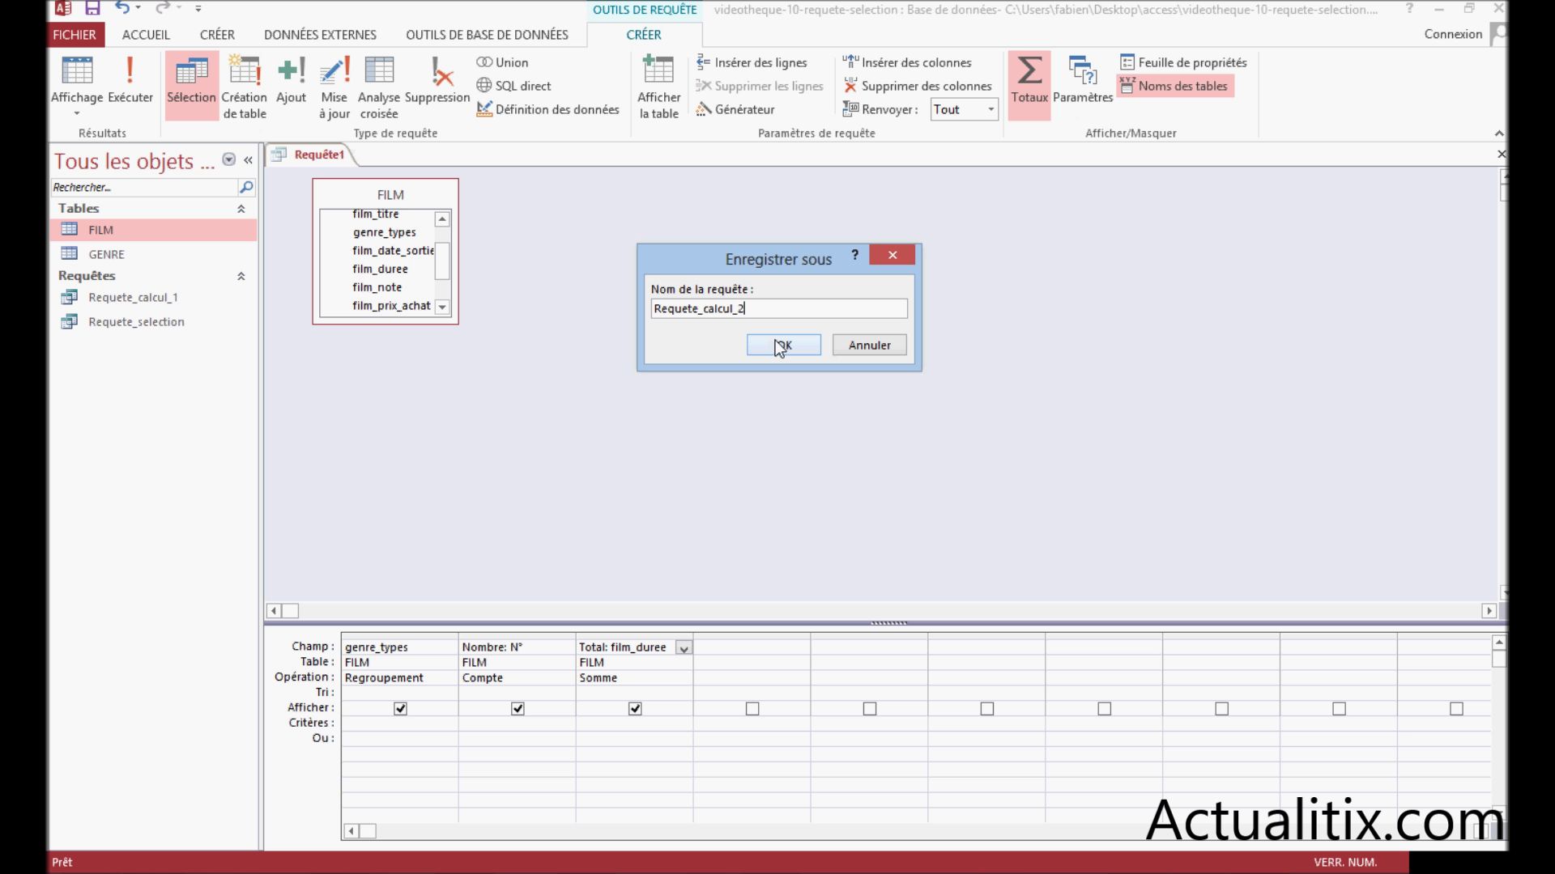Collapse the Requêtes group
The width and height of the screenshot is (1555, 874).
coord(241,276)
